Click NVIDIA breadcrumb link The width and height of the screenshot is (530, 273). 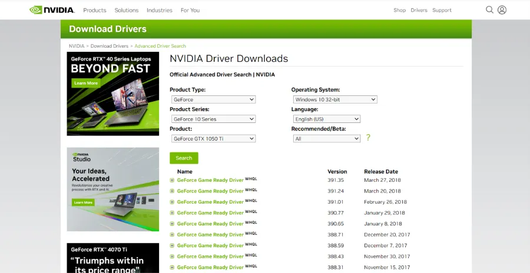point(77,46)
